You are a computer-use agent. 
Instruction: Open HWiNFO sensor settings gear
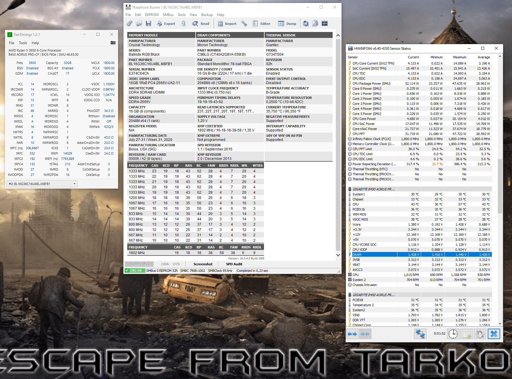[x=480, y=334]
